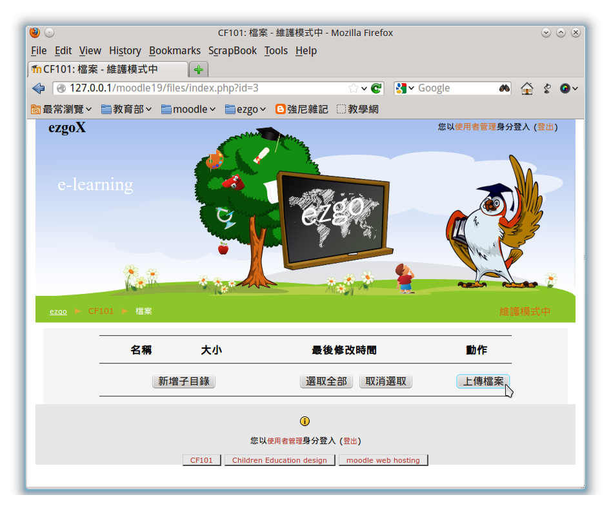
Task: Open the Firefox home page icon
Action: 527,88
